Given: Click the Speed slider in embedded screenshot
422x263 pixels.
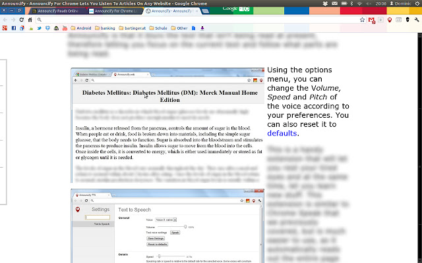Looking at the screenshot, I should 171,256.
